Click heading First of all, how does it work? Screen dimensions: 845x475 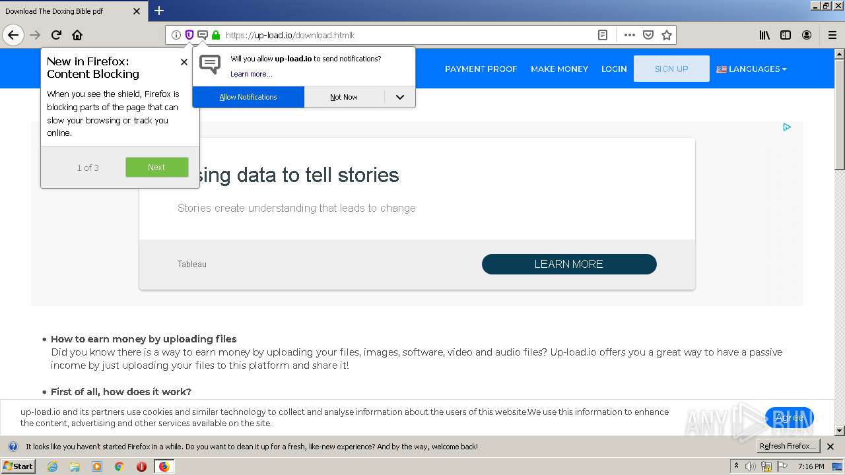click(x=121, y=391)
